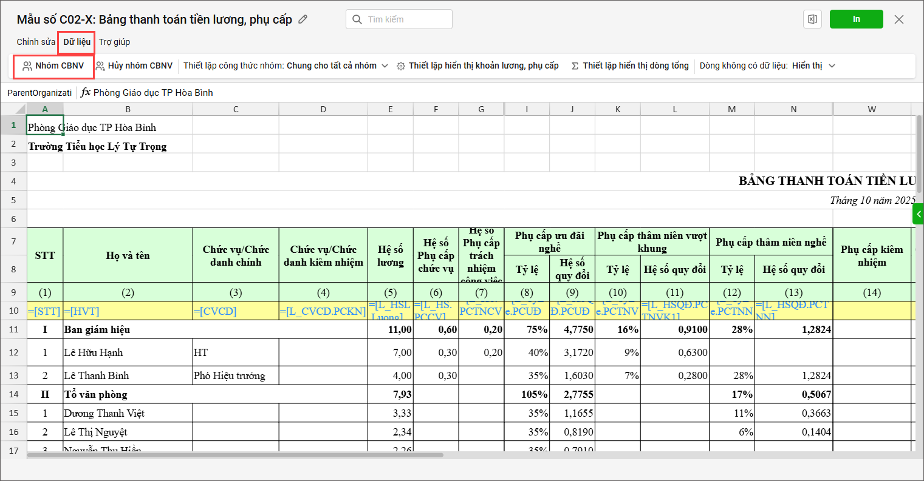Click the Excel export icon
924x481 pixels.
point(812,19)
